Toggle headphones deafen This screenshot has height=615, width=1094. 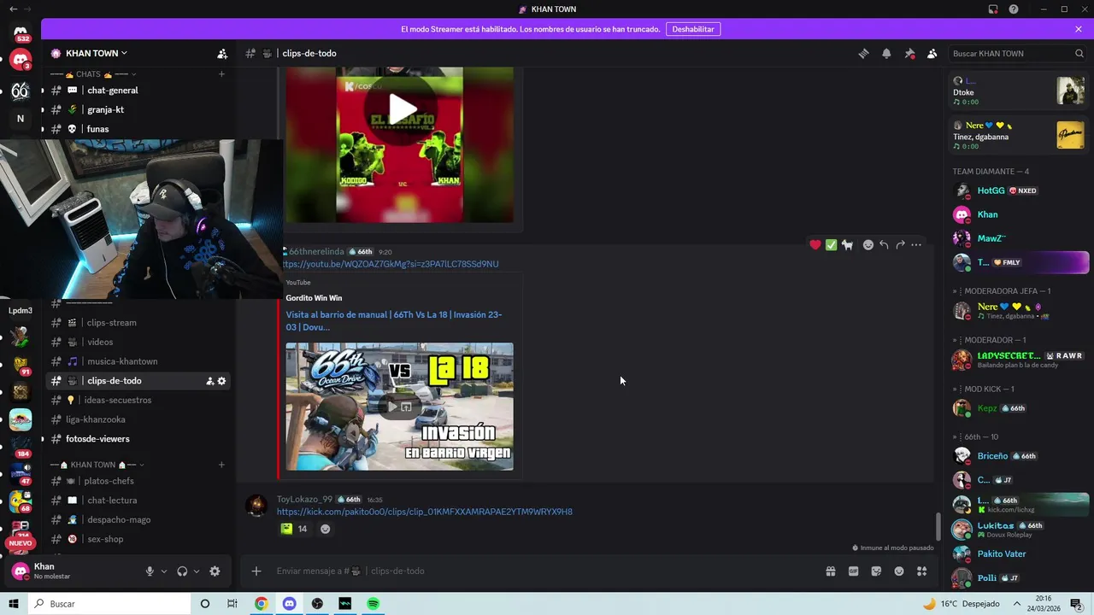(182, 571)
